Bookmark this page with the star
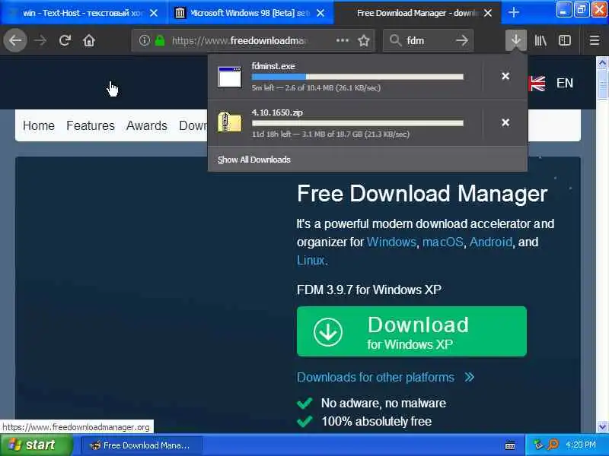Viewport: 609px width, 456px height. point(364,40)
